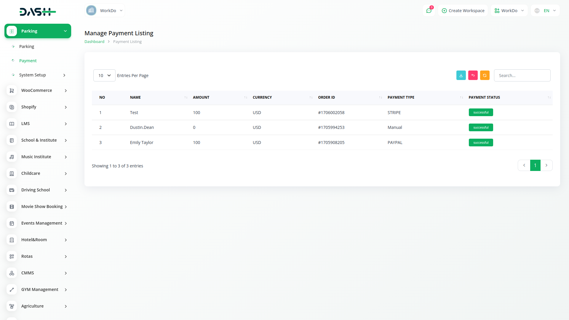
Task: Go to the Dashboard breadcrumb link
Action: (x=94, y=42)
